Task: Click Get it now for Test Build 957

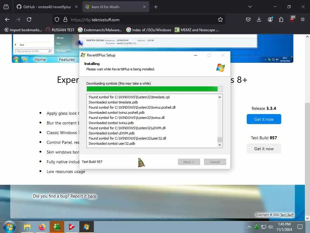Action: tap(264, 149)
